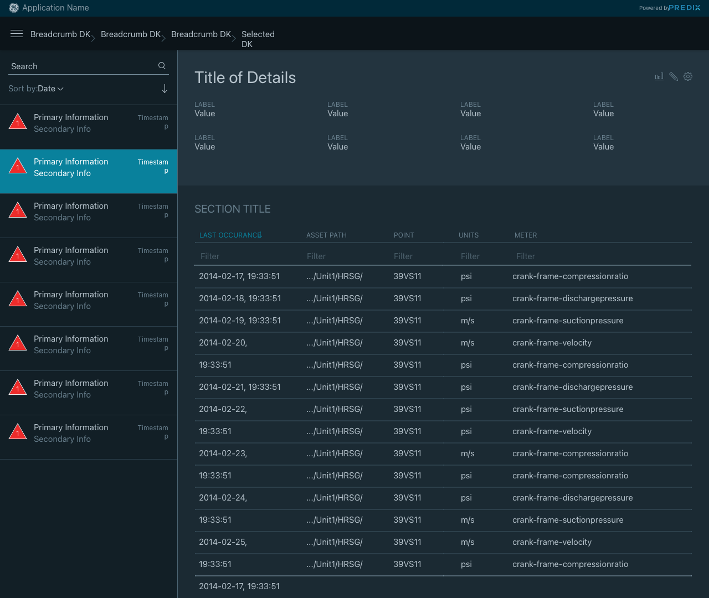Select the 2014-02-18 discharge pressure row

click(443, 298)
